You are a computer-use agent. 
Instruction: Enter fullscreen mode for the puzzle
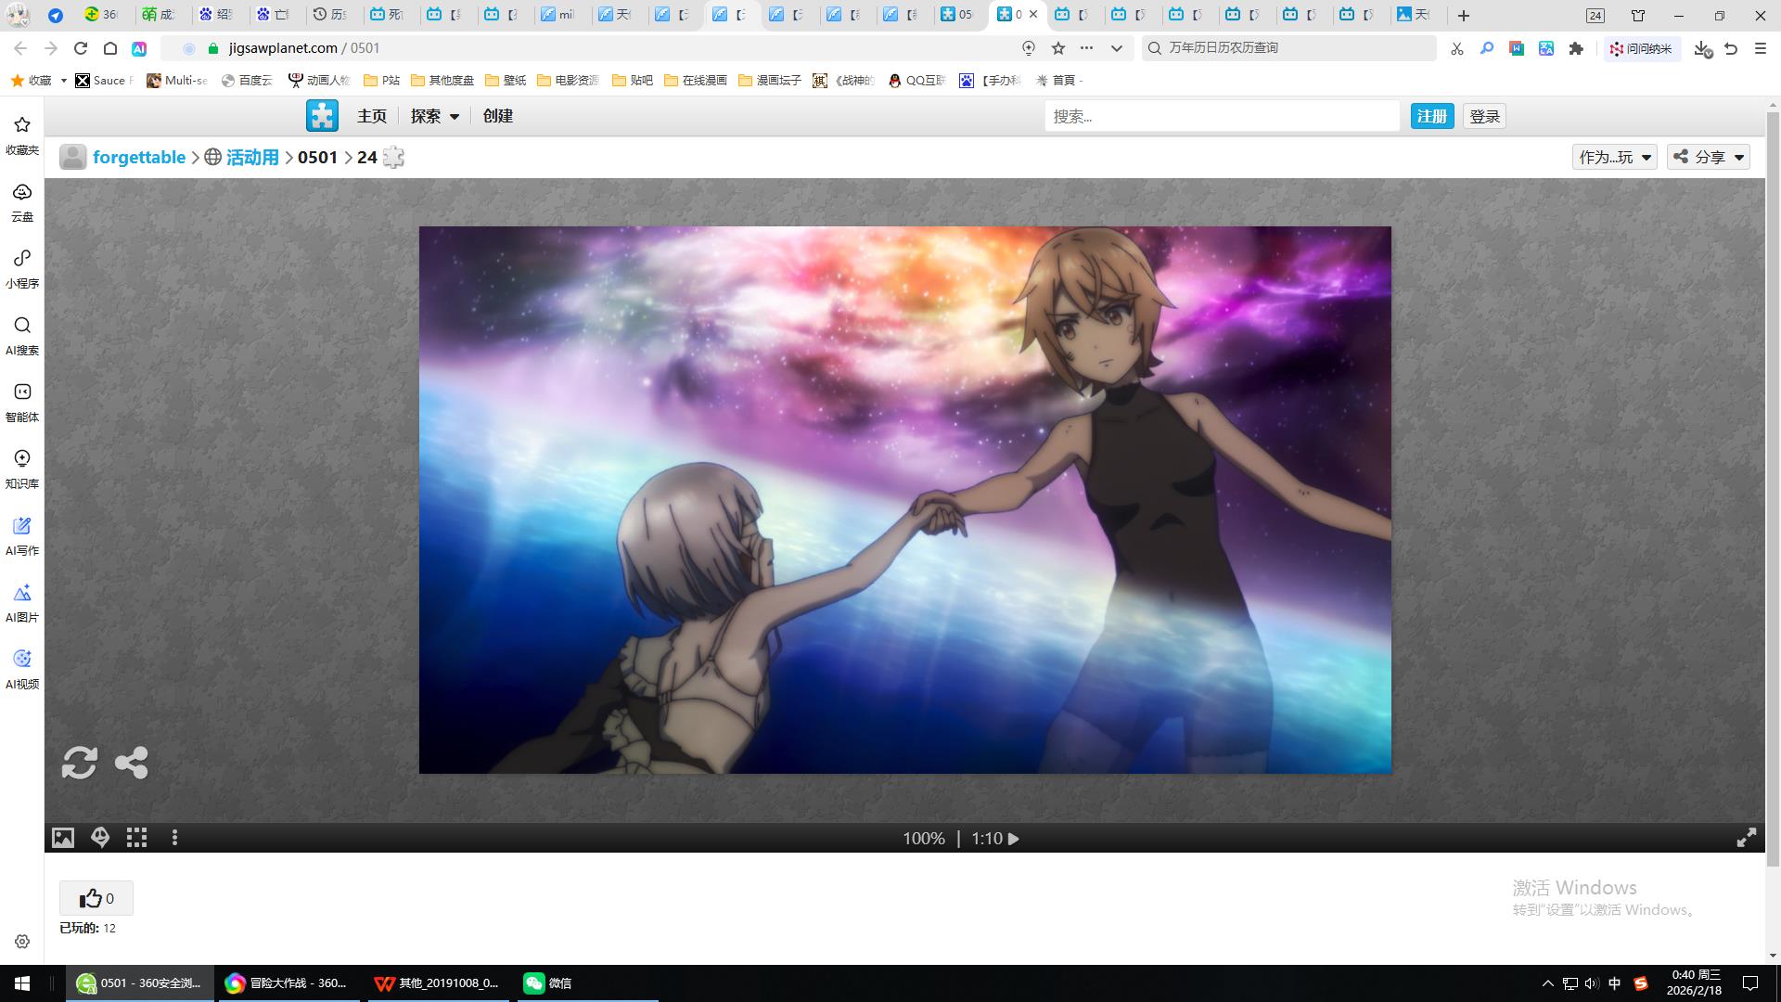click(1746, 838)
